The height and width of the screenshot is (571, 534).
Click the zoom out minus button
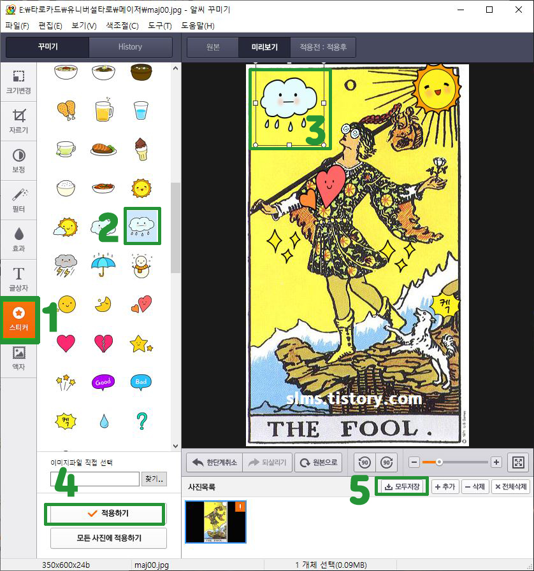[x=414, y=463]
